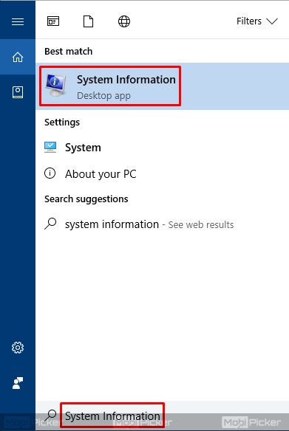The width and height of the screenshot is (289, 431).
Task: Click the magnifier icon in search box
Action: tap(51, 416)
